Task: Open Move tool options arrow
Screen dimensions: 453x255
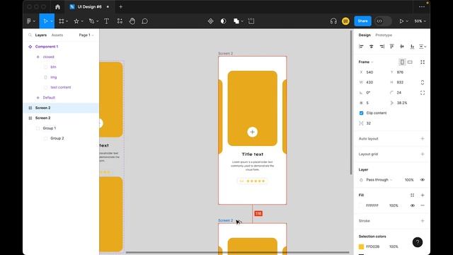Action: pyautogui.click(x=52, y=21)
